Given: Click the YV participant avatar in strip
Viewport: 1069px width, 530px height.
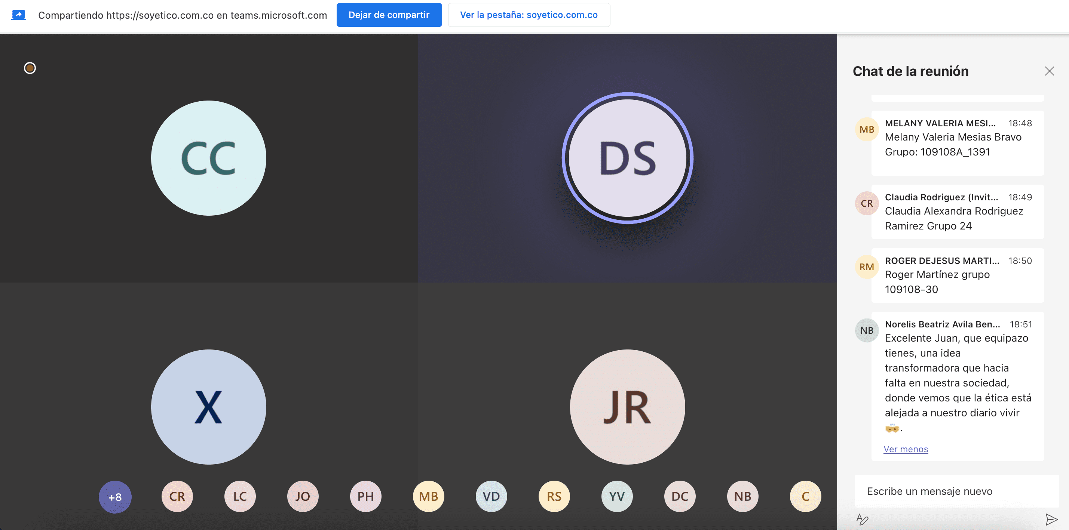Looking at the screenshot, I should tap(617, 496).
